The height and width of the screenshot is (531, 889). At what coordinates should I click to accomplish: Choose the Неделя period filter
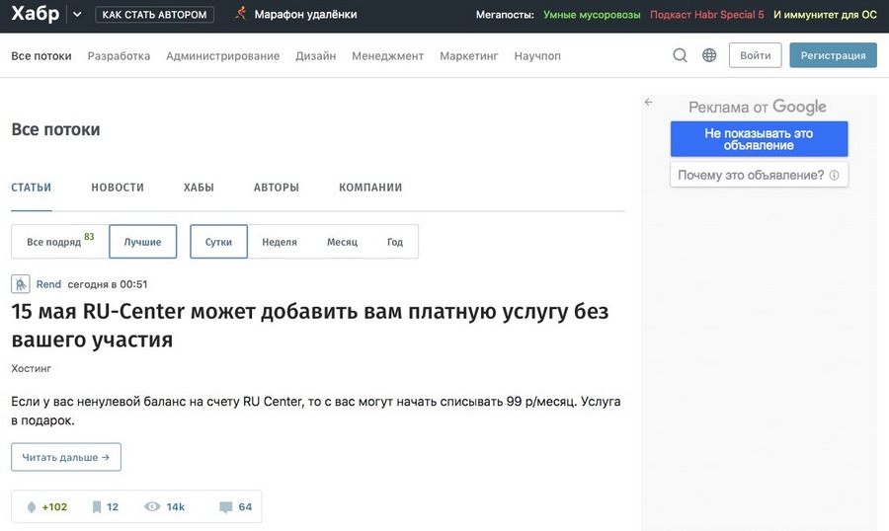(279, 242)
